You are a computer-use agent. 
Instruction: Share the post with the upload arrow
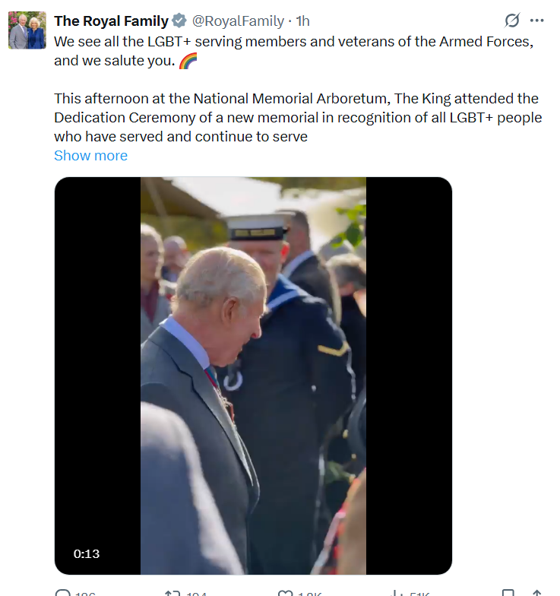(536, 593)
